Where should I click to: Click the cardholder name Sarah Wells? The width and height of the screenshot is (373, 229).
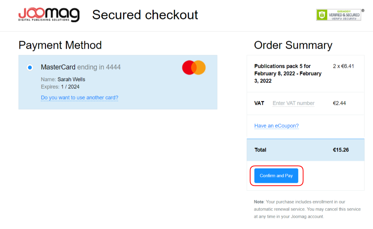point(71,79)
